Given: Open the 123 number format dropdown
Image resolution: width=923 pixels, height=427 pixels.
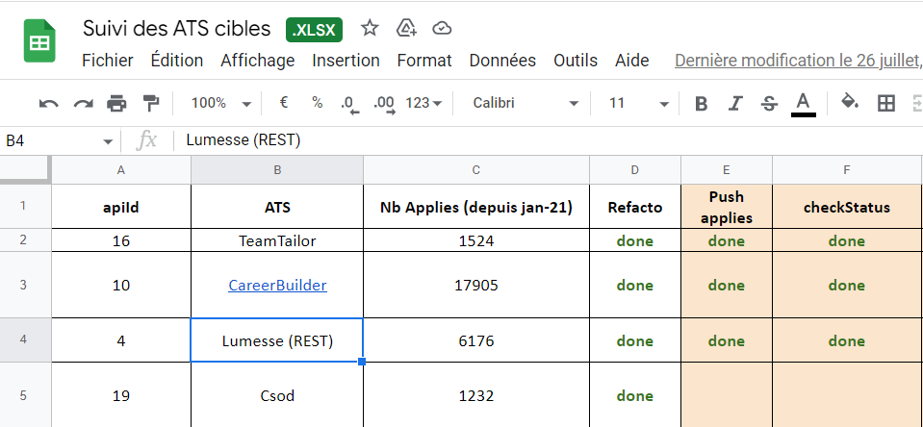Looking at the screenshot, I should tap(423, 104).
